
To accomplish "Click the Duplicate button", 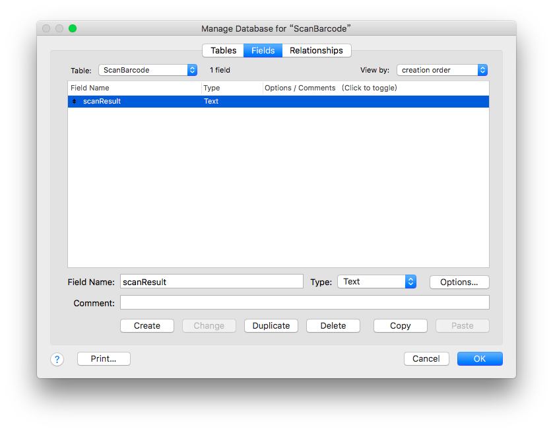I will (271, 326).
